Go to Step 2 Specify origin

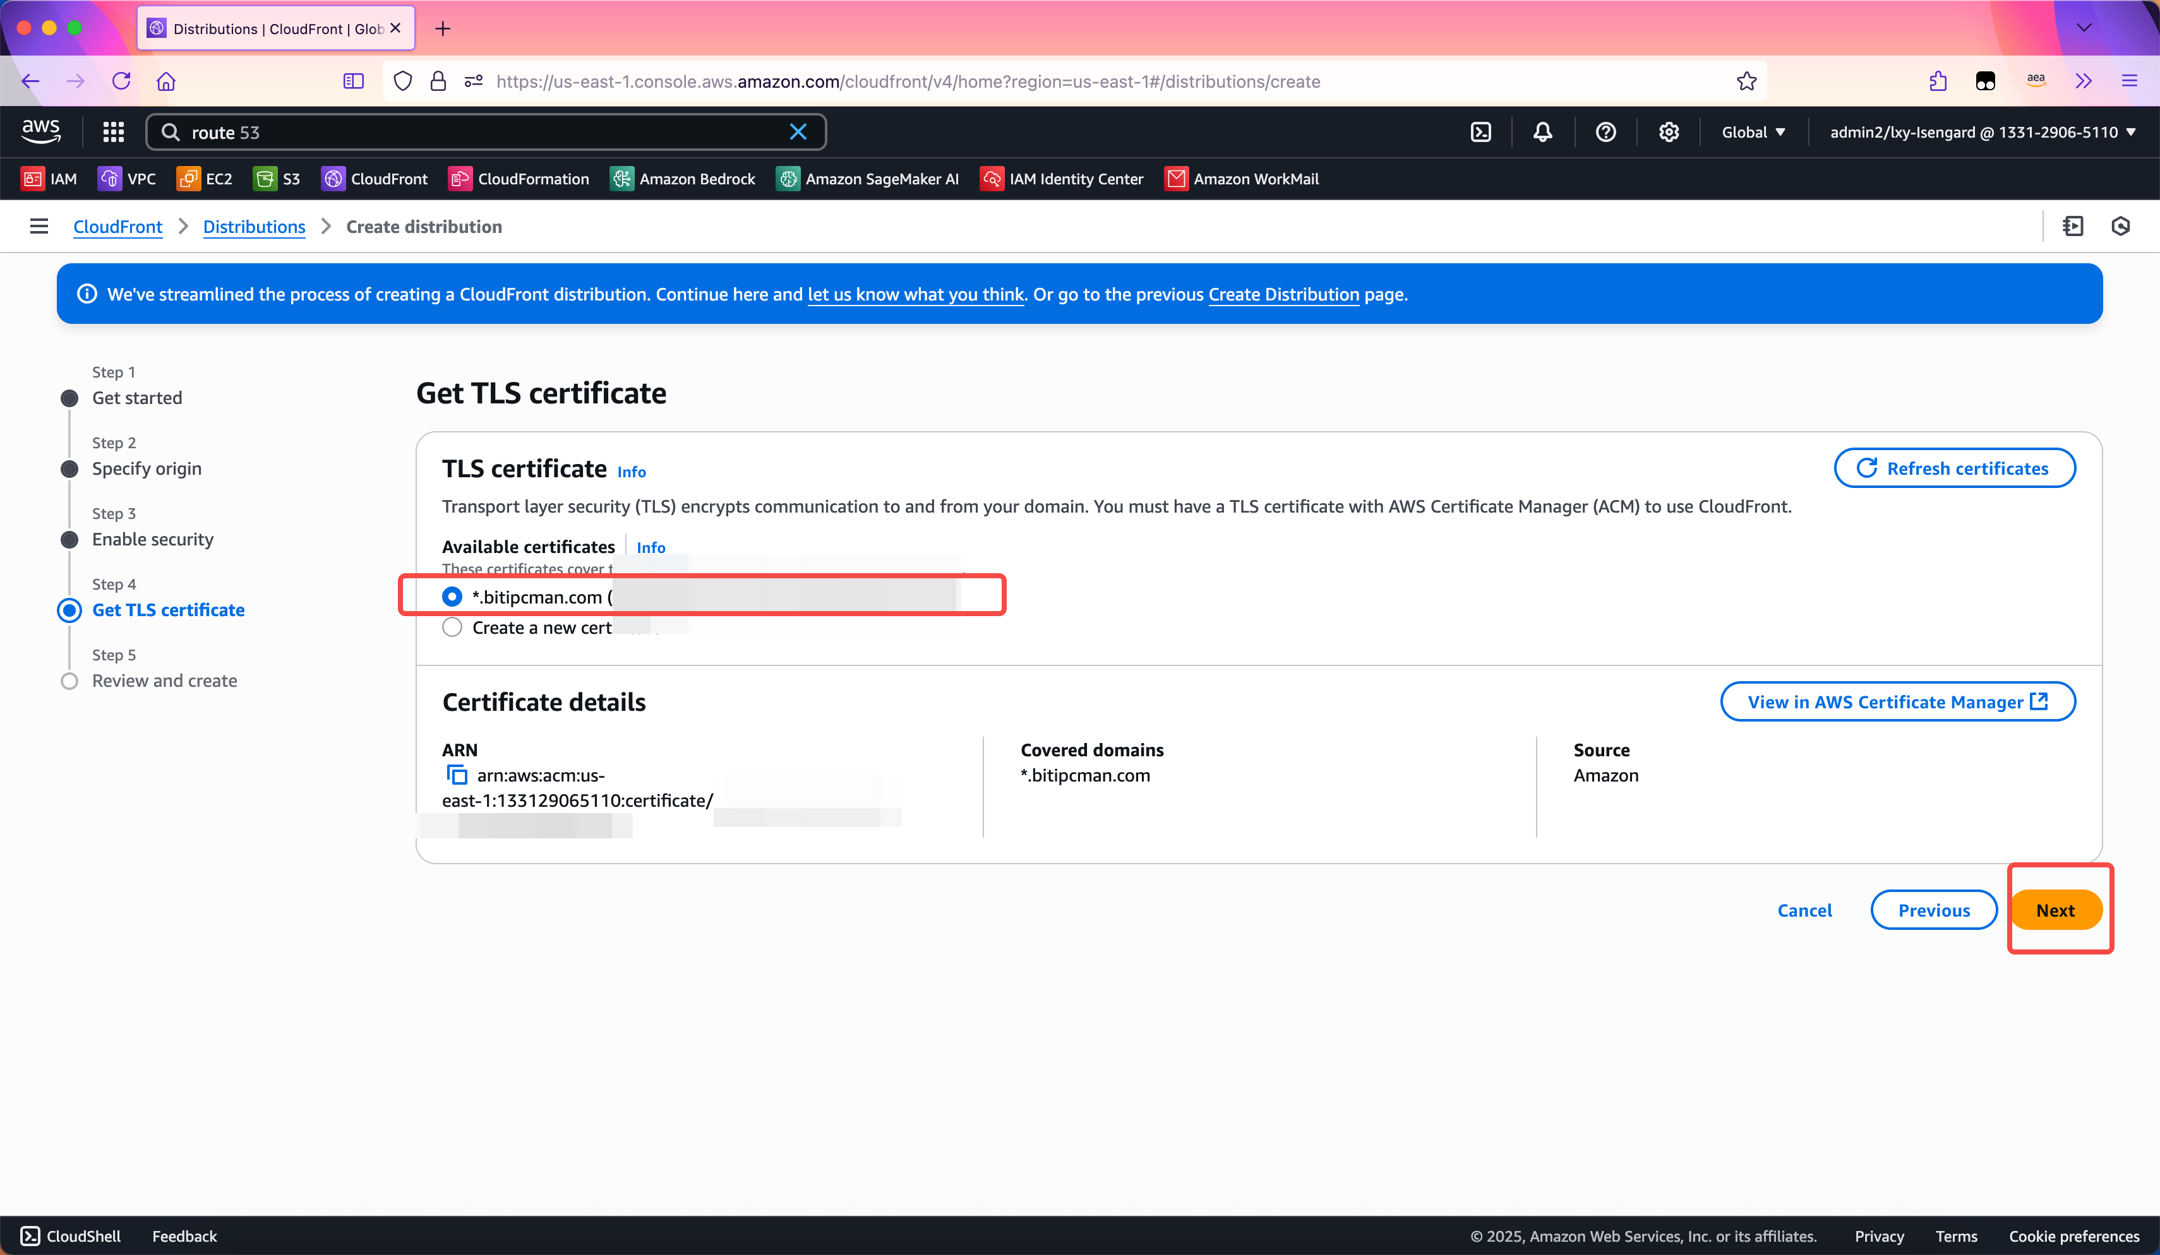pyautogui.click(x=147, y=468)
